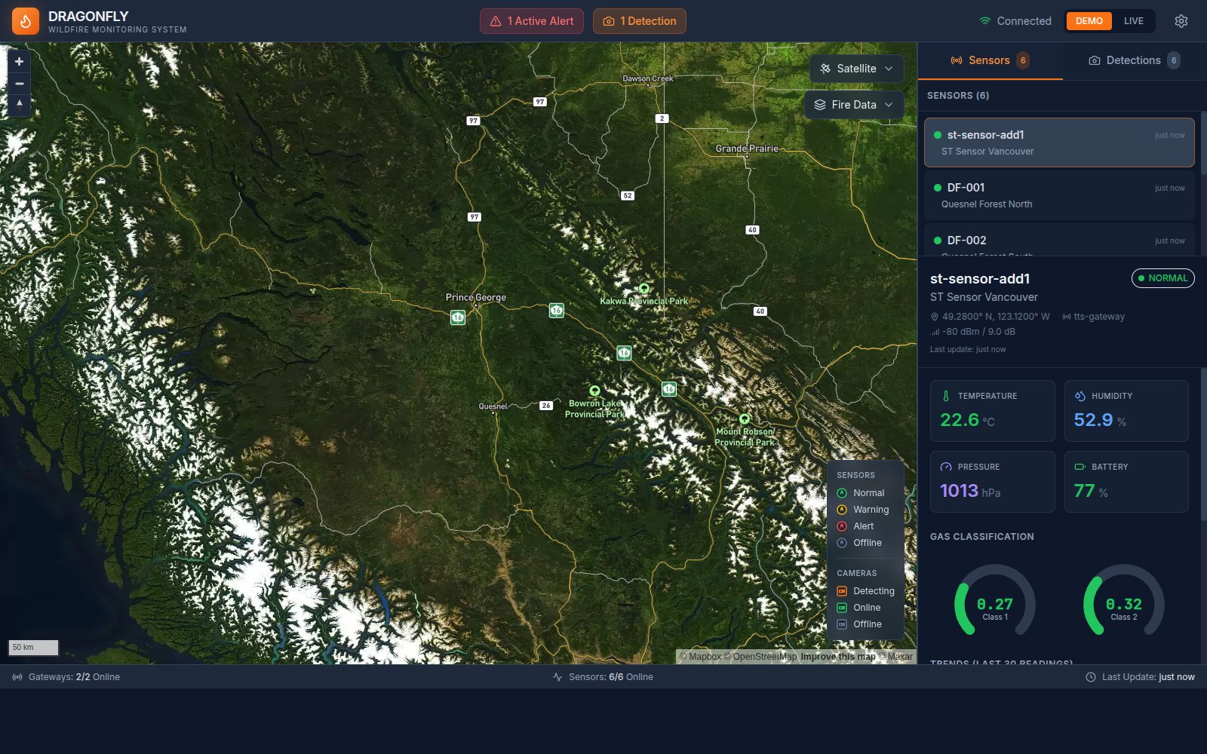
Task: Click the 'Gateways: 2/2 Online' status text
Action: click(x=74, y=677)
